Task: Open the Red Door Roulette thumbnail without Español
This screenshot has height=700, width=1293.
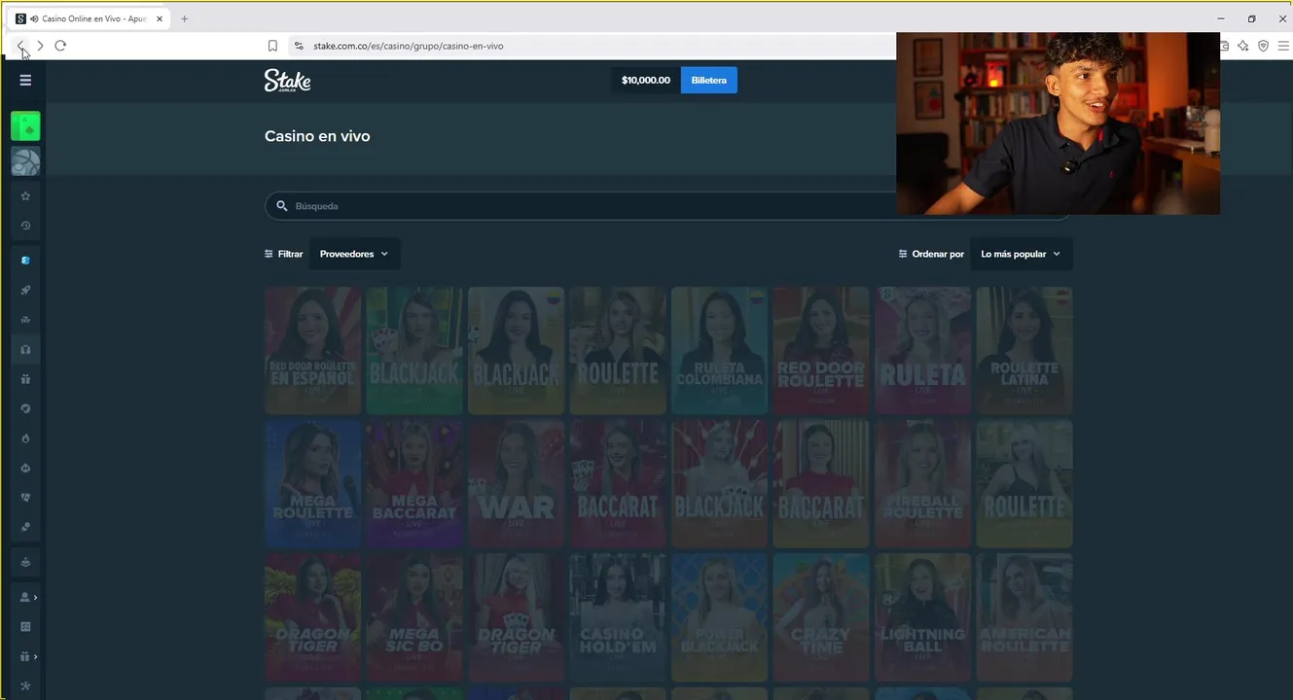Action: pos(821,351)
